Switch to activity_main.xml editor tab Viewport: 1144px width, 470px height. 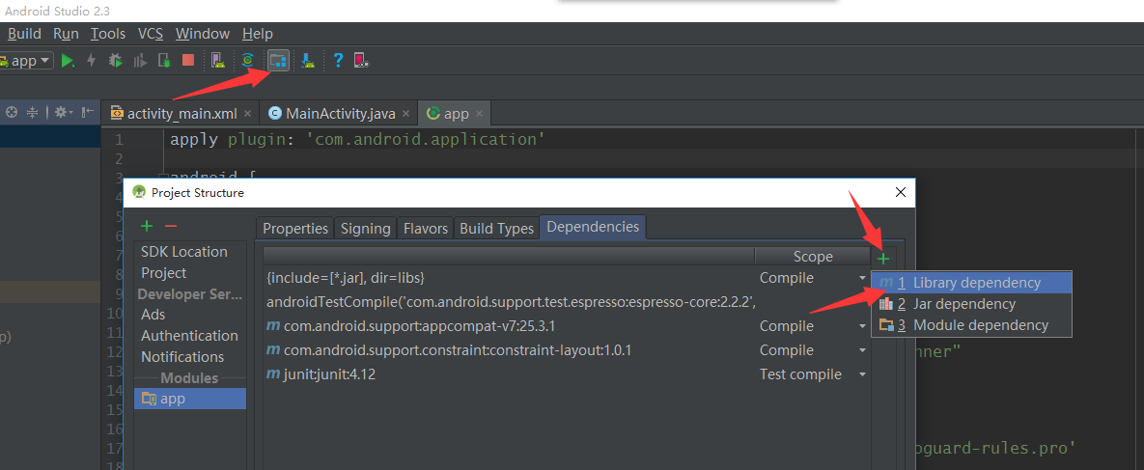point(181,114)
